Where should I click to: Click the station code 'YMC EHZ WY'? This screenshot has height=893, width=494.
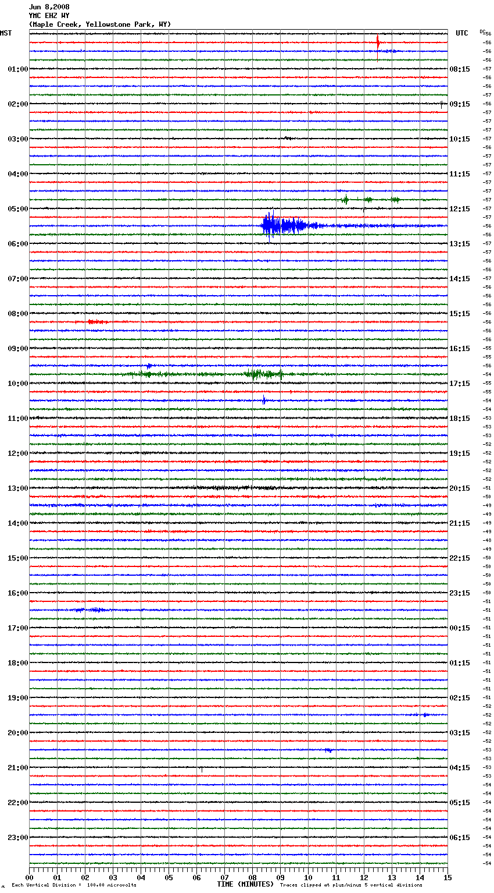point(49,16)
